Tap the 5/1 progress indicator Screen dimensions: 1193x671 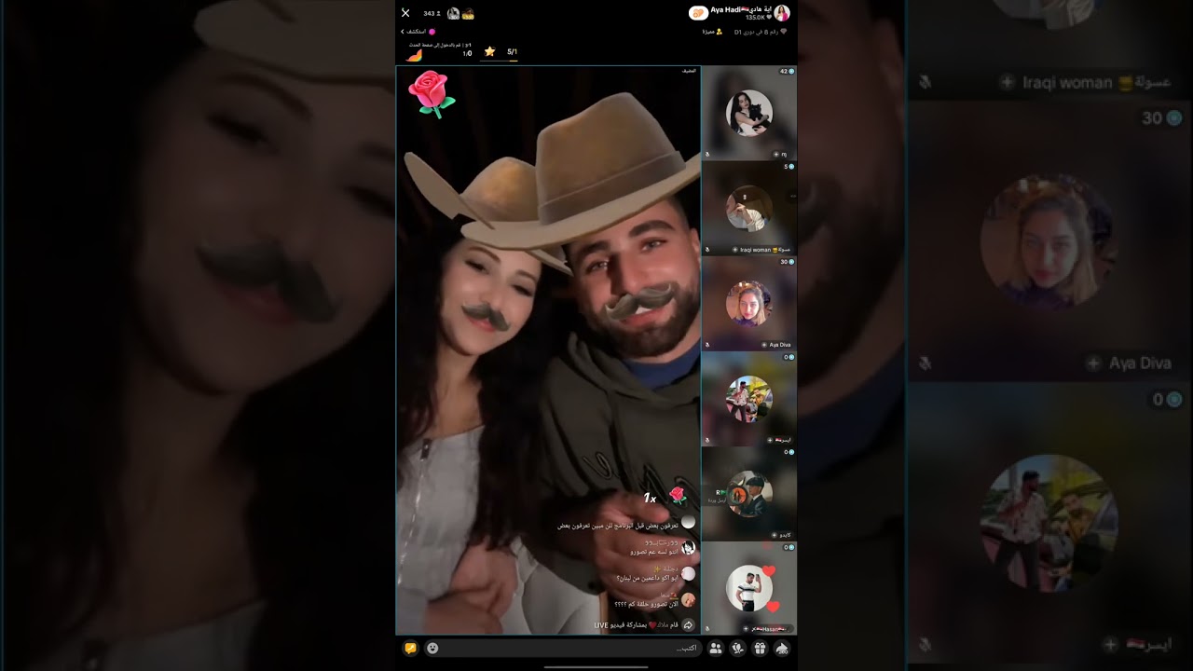point(513,52)
